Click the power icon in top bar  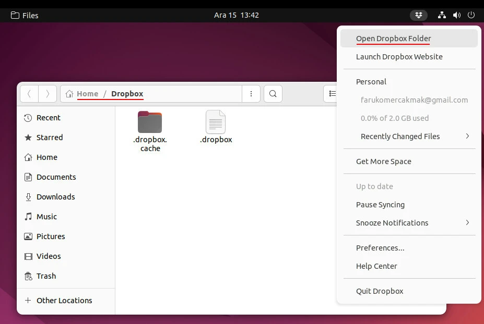coord(471,15)
